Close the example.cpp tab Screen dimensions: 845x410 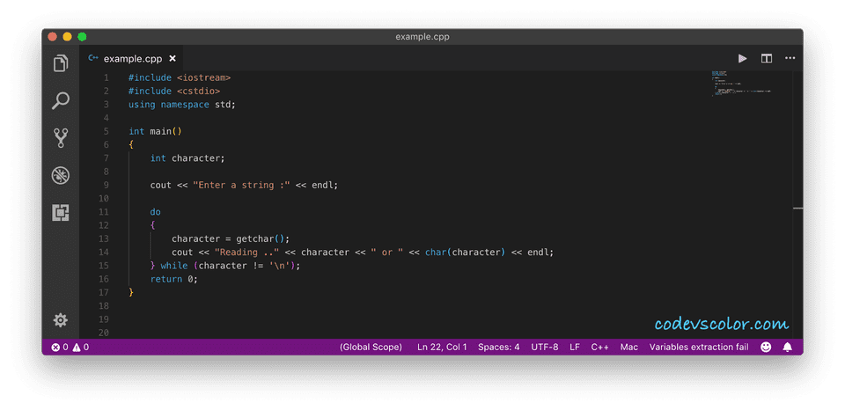(x=173, y=58)
